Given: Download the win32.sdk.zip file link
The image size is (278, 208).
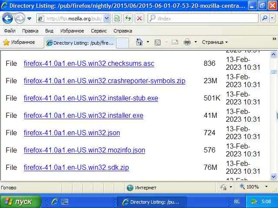Looking at the screenshot, I should click(76, 168).
